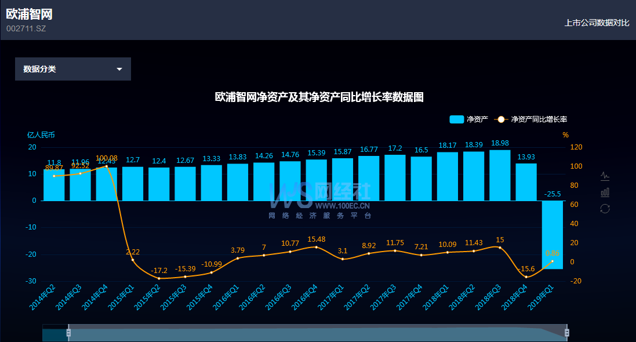Click the 15.87 bar value label
636x342 pixels.
(343, 152)
